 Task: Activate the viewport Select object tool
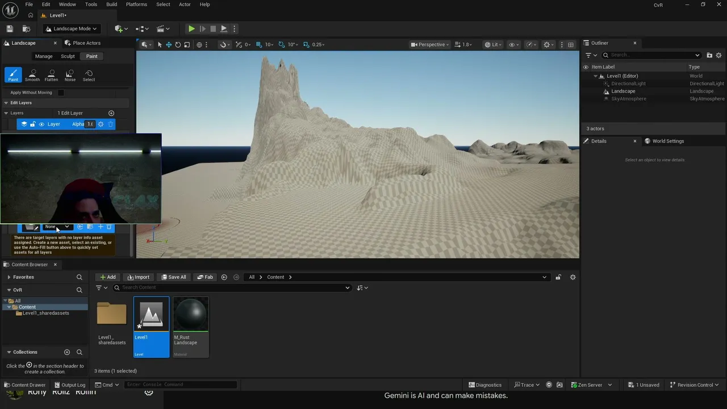click(x=160, y=44)
